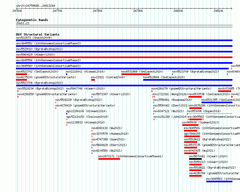Open esv3645556 variant label

coord(49,60)
